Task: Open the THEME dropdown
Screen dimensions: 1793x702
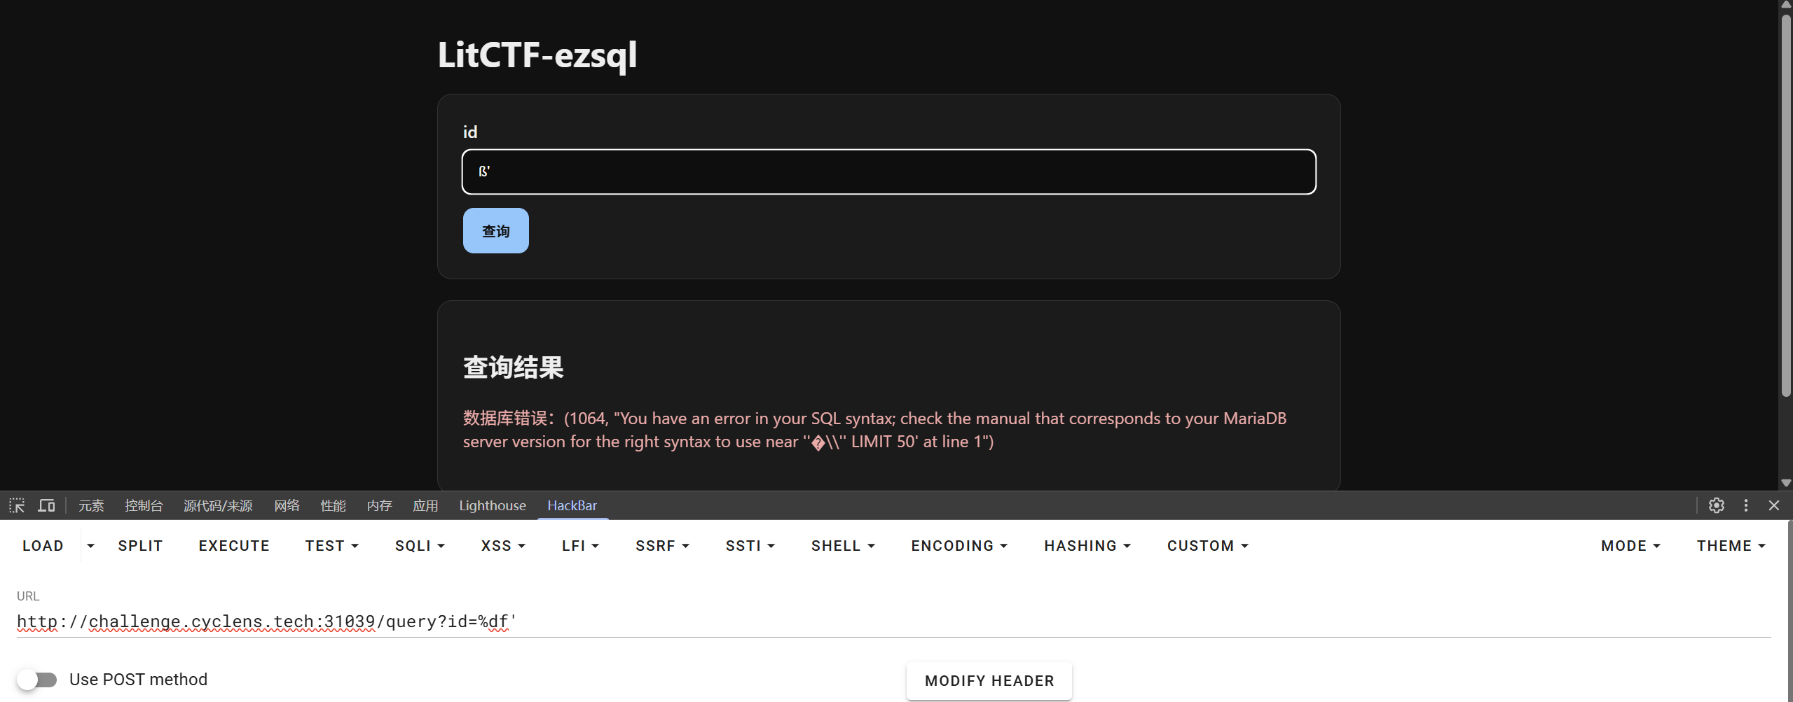Action: [1731, 546]
